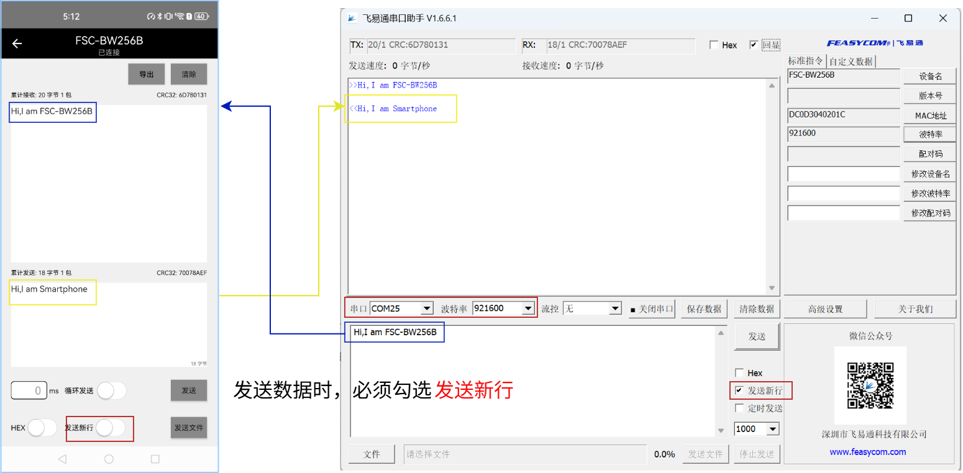Click the DC0D3040201C MAC address field
This screenshot has height=473, width=963.
pyautogui.click(x=843, y=115)
